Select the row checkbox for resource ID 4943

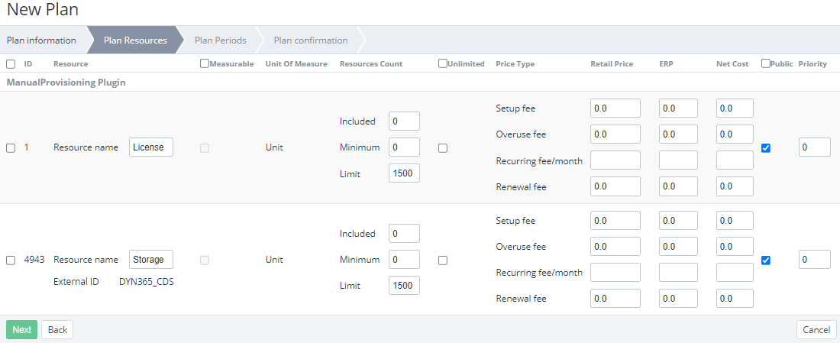click(x=11, y=260)
